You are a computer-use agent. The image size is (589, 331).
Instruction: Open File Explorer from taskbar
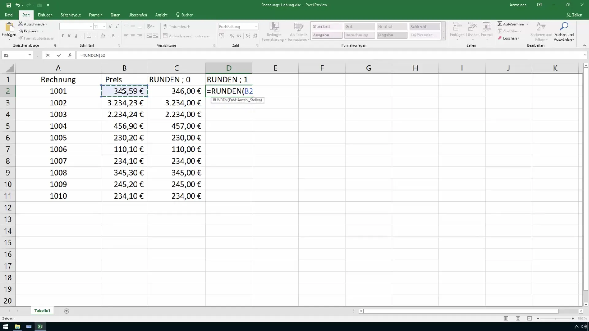click(17, 326)
